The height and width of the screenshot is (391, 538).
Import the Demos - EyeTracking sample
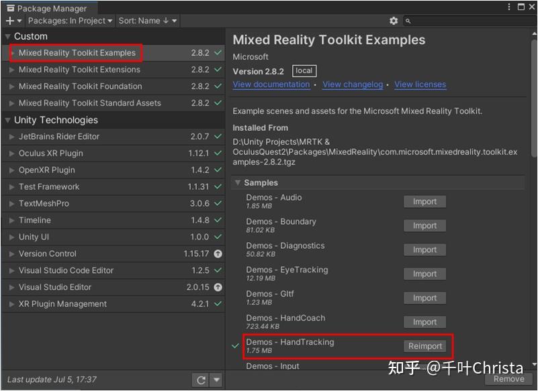[424, 274]
